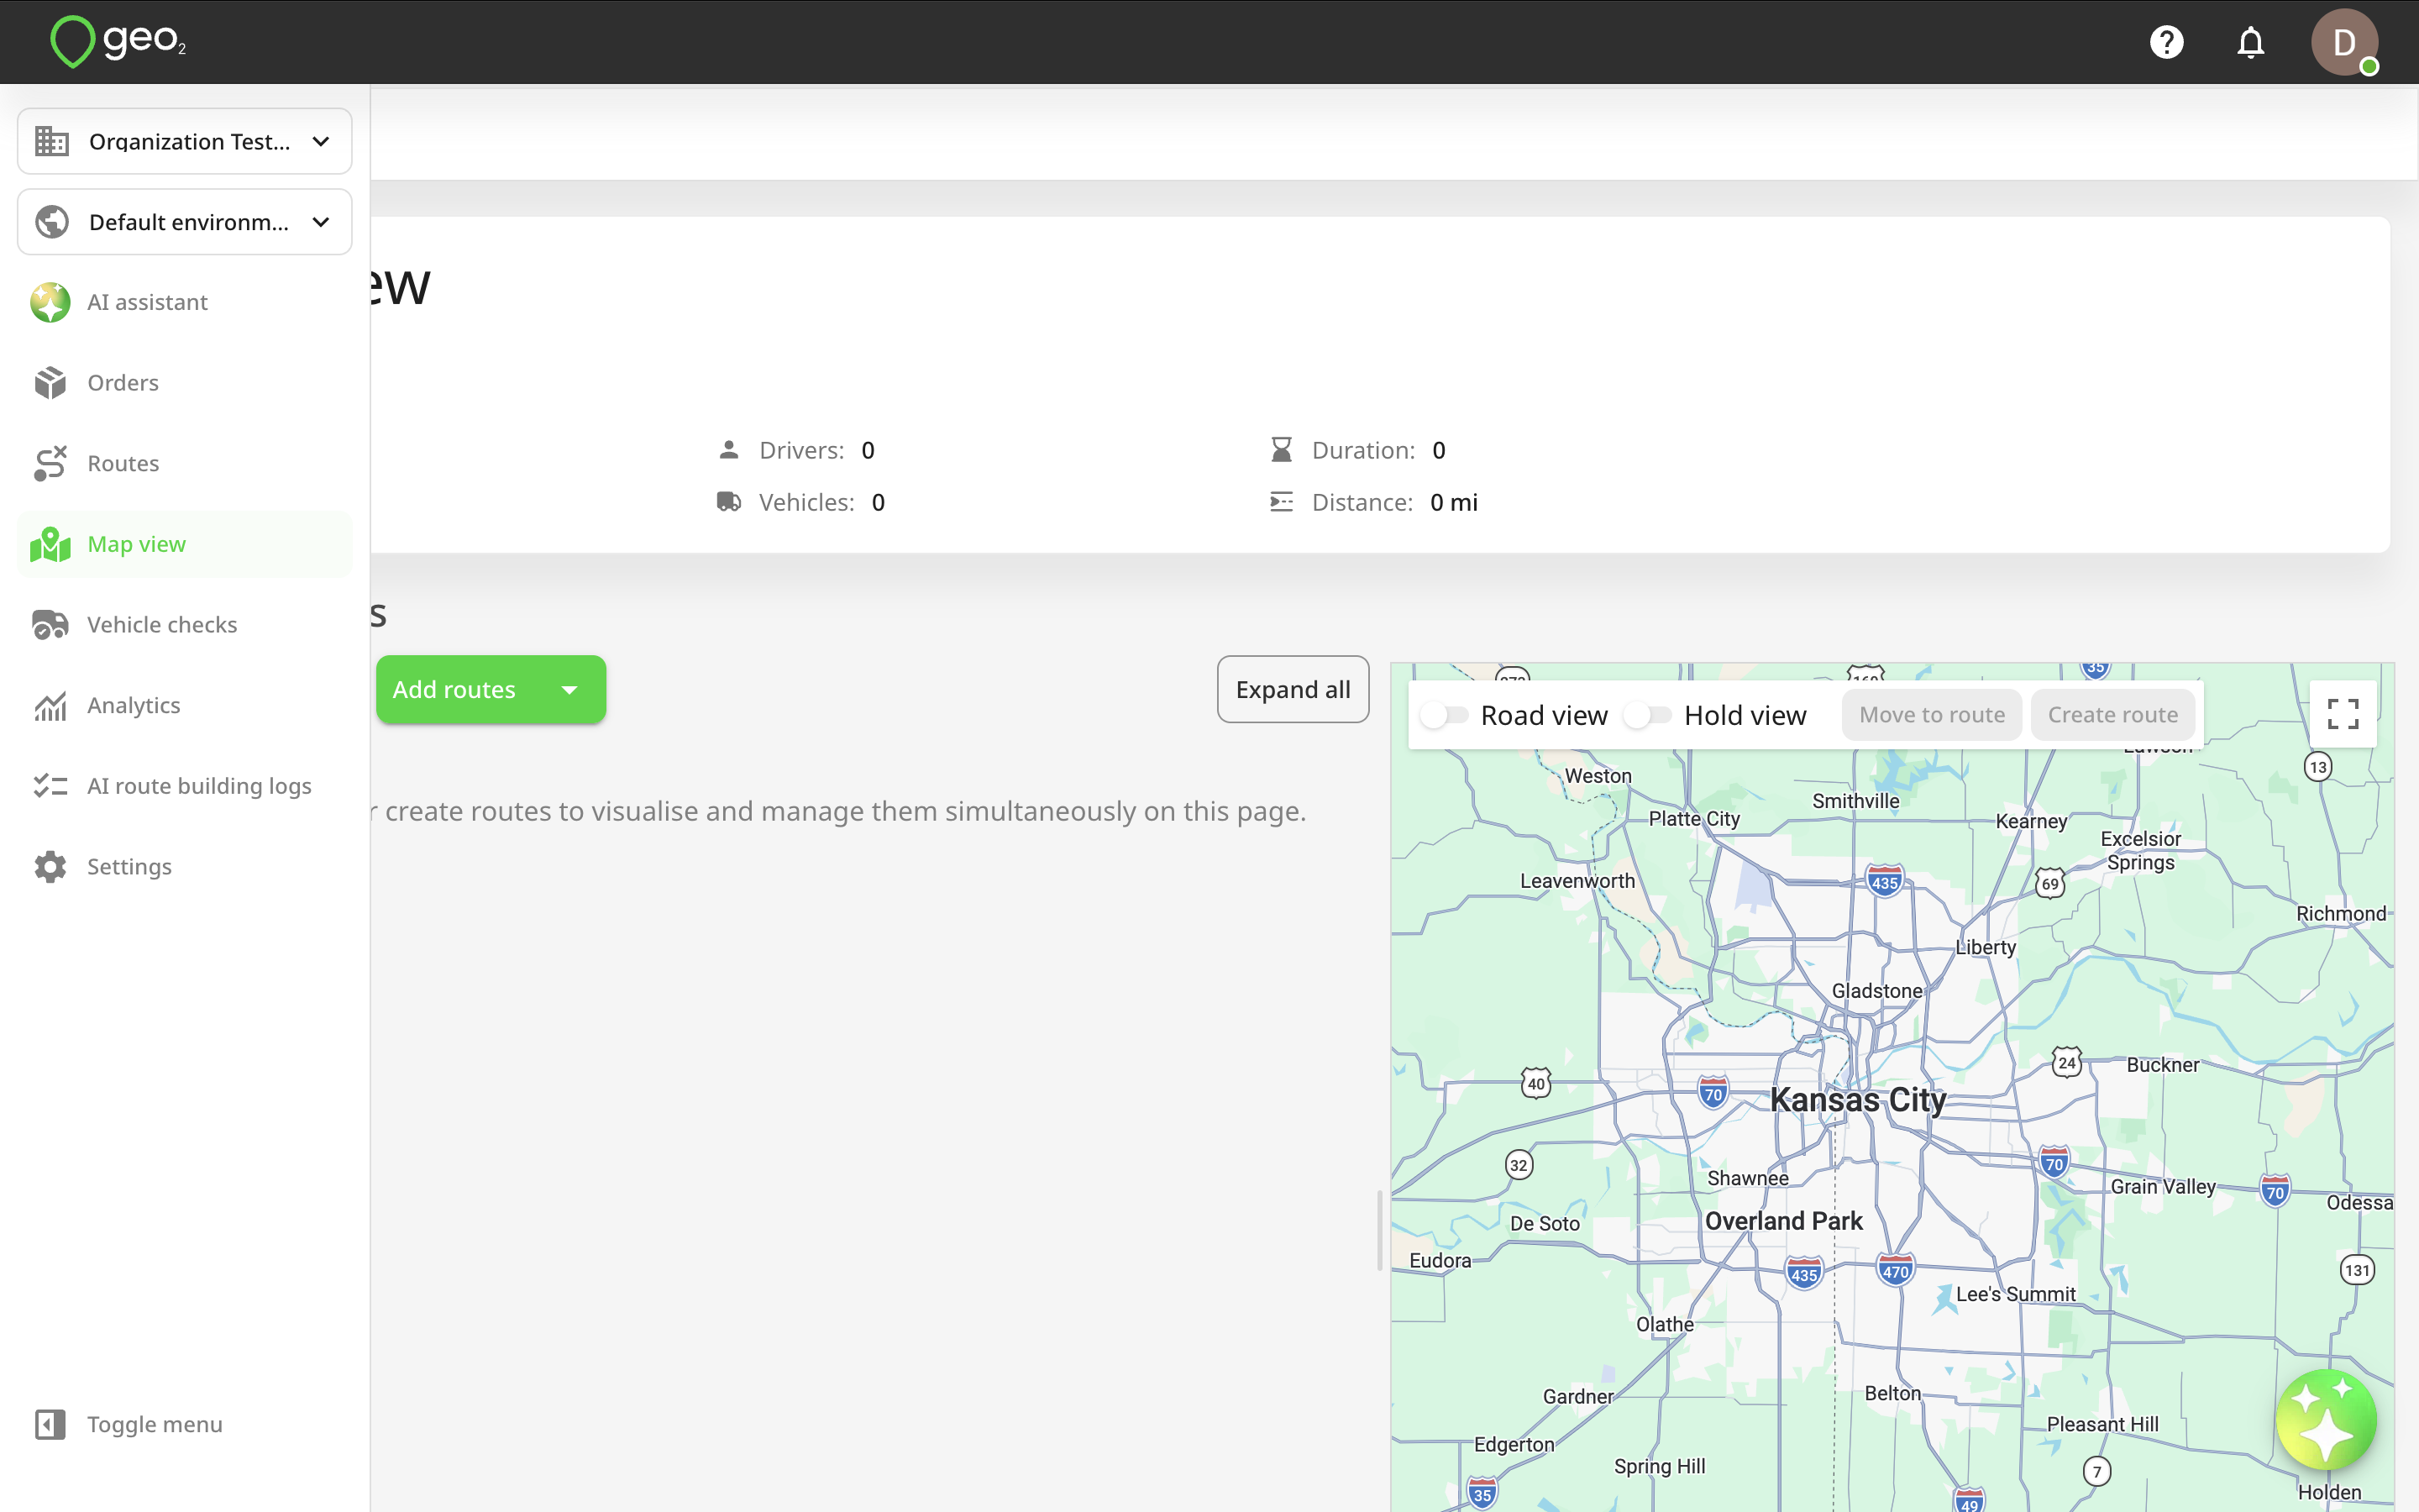This screenshot has height=1512, width=2419.
Task: Click the Expand all button
Action: tap(1293, 689)
